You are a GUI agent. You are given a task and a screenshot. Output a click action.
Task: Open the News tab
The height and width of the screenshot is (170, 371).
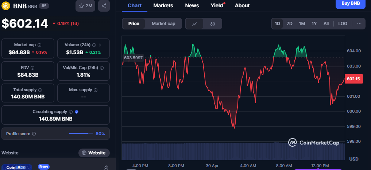192,5
